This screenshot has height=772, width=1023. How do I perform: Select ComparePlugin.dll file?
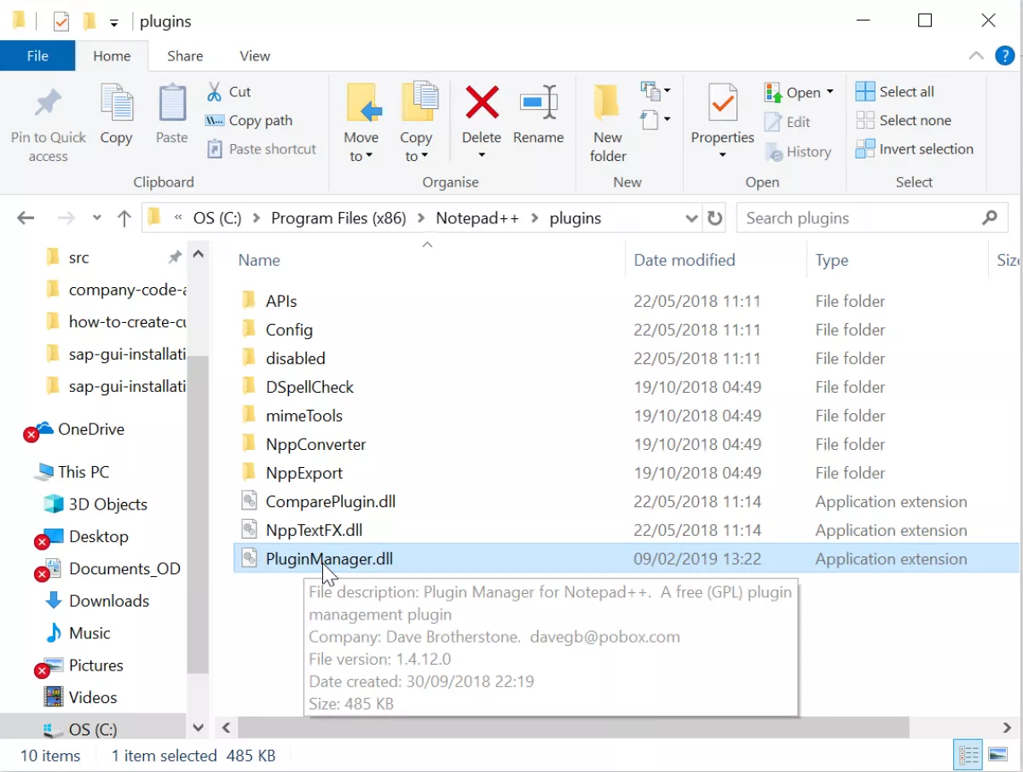tap(331, 502)
